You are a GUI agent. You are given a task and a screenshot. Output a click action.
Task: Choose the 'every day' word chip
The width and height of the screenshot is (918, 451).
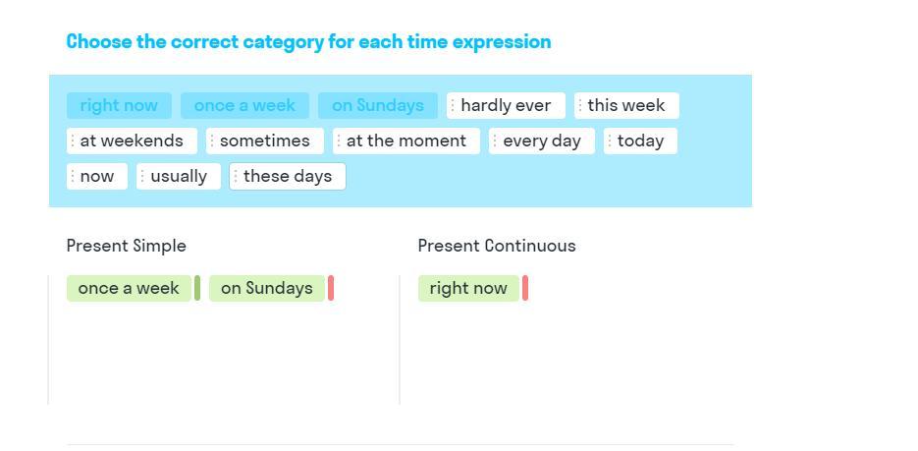(543, 141)
